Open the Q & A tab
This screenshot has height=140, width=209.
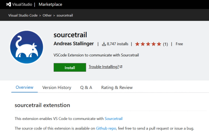coord(86,88)
